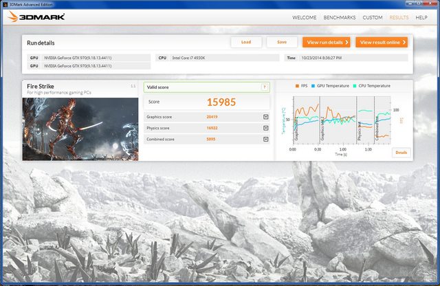Image resolution: width=440 pixels, height=286 pixels.
Task: Click the GPU Temperature blue legend swatch
Action: 313,86
